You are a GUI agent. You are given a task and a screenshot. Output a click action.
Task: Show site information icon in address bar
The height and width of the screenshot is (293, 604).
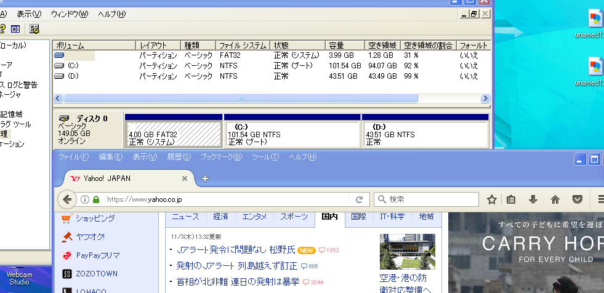click(85, 199)
